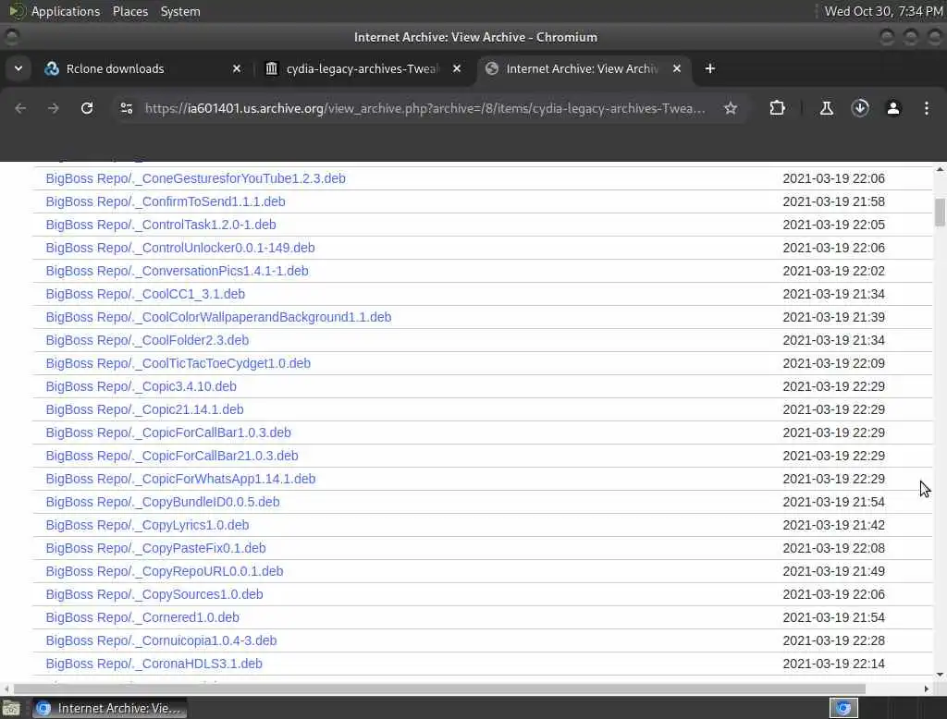Reload the current page

(87, 108)
